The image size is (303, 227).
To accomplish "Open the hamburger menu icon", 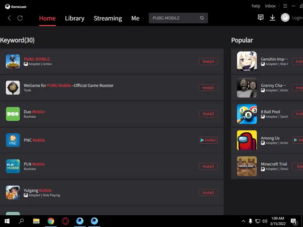I will pos(285,6).
